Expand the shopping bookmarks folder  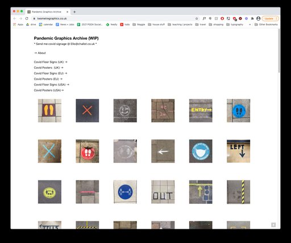[216, 24]
